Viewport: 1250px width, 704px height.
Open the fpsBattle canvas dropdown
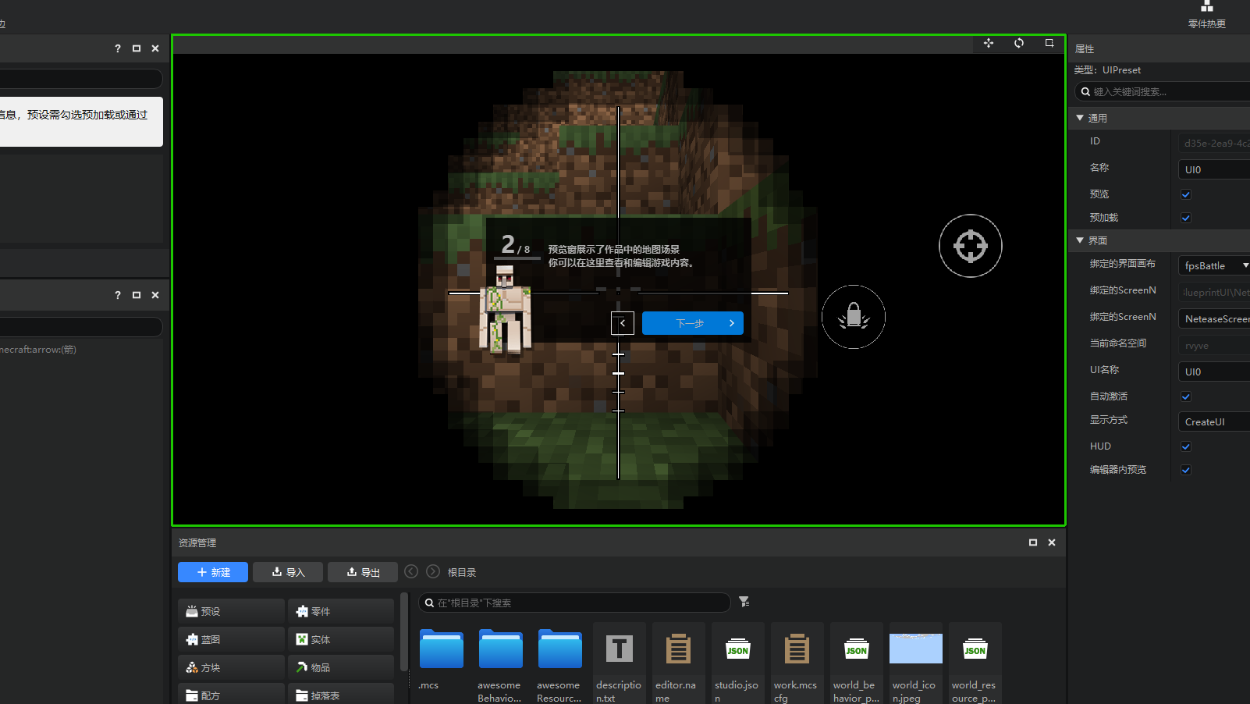[1214, 266]
